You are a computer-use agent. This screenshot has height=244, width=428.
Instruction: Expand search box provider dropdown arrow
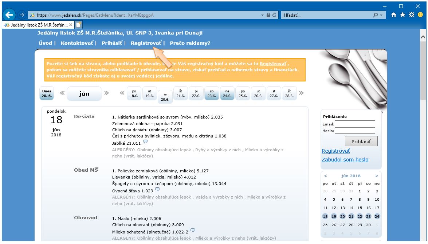tap(381, 15)
